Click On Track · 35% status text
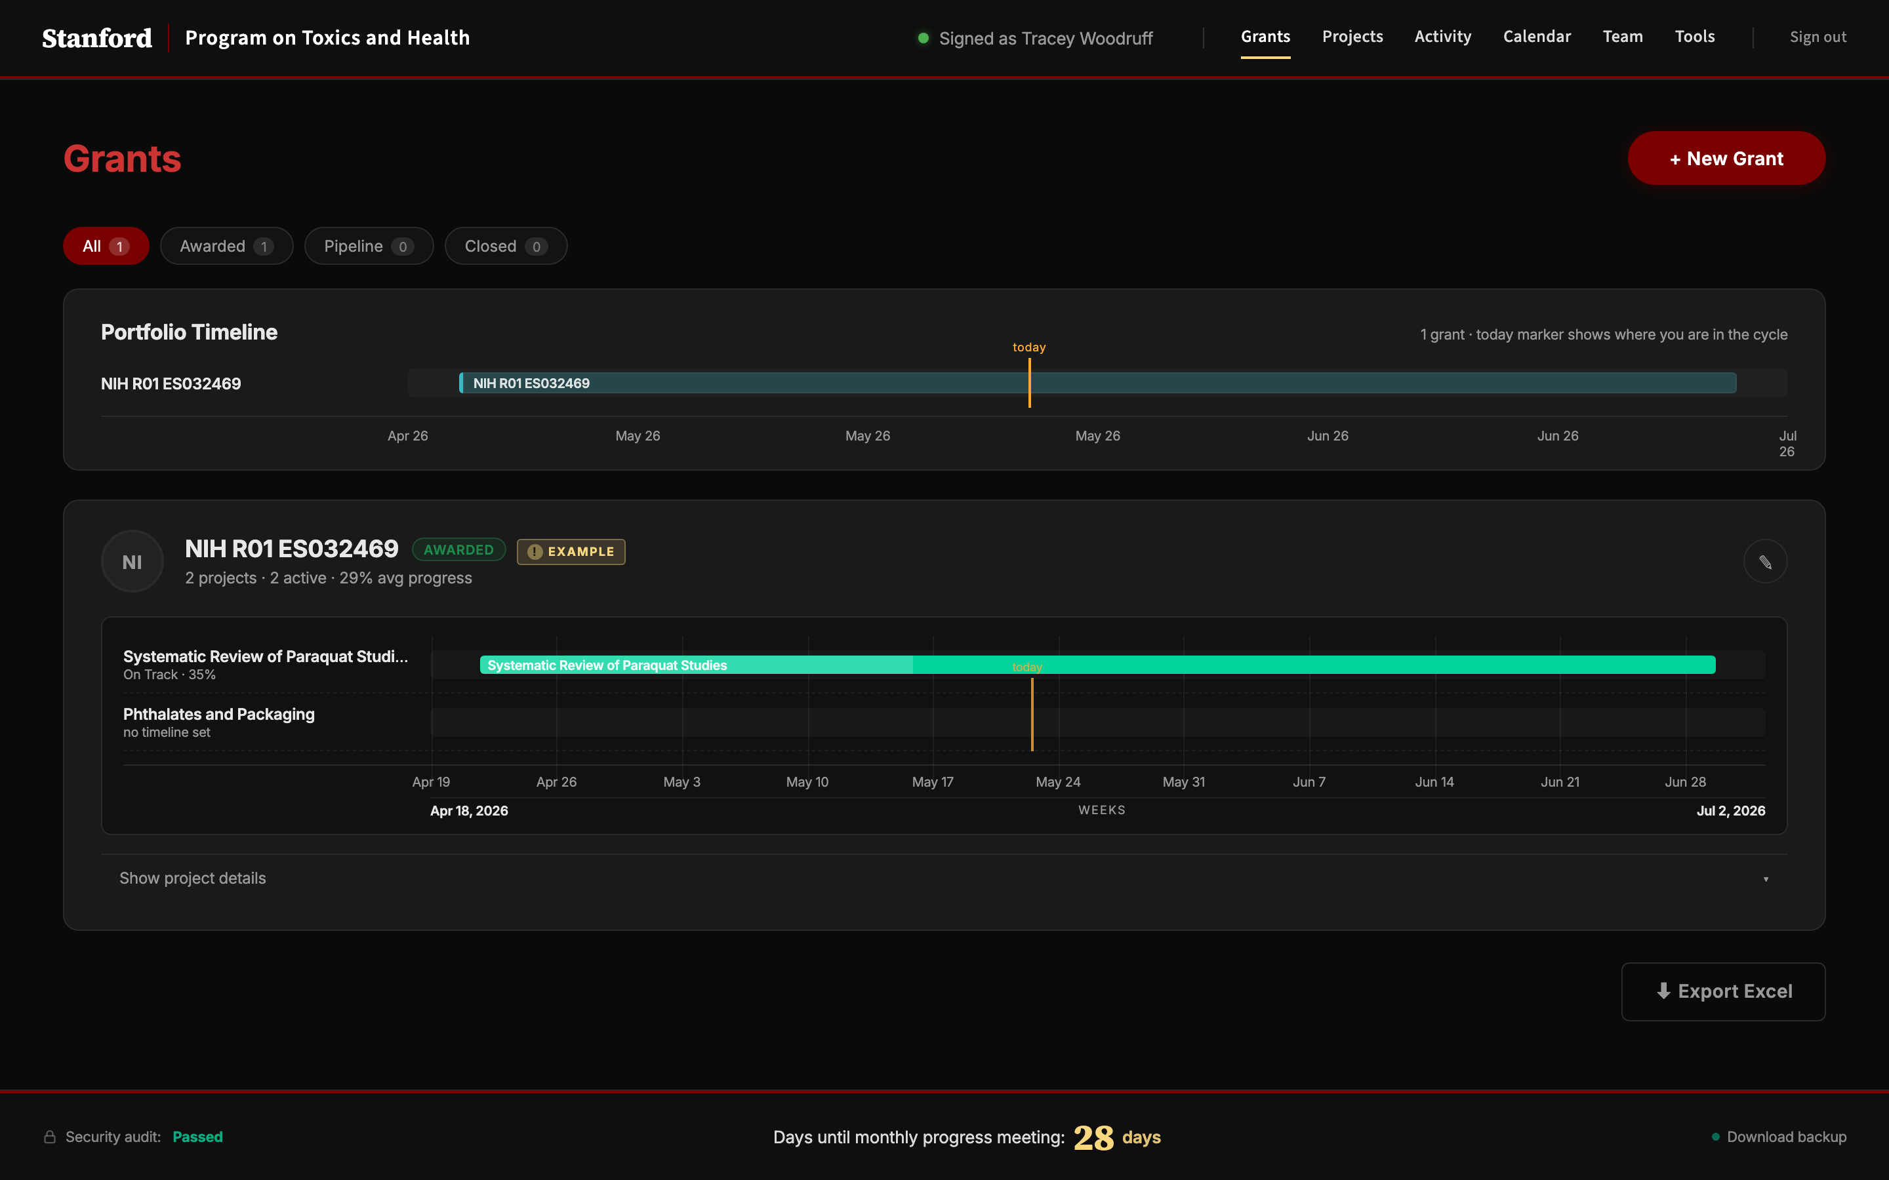1889x1180 pixels. point(169,675)
